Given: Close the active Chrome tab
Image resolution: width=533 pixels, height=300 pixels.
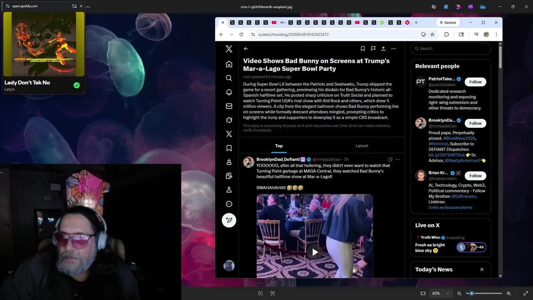Looking at the screenshot, I should (223, 22).
